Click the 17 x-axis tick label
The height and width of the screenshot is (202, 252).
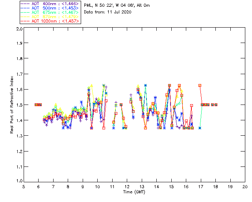coord(201,187)
